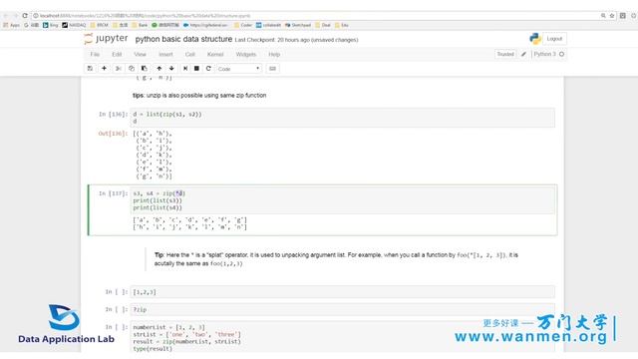
Task: Open the View menu
Action: [x=140, y=54]
